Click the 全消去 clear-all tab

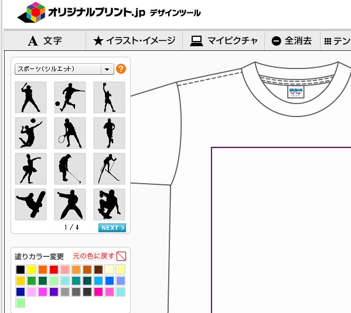(292, 41)
